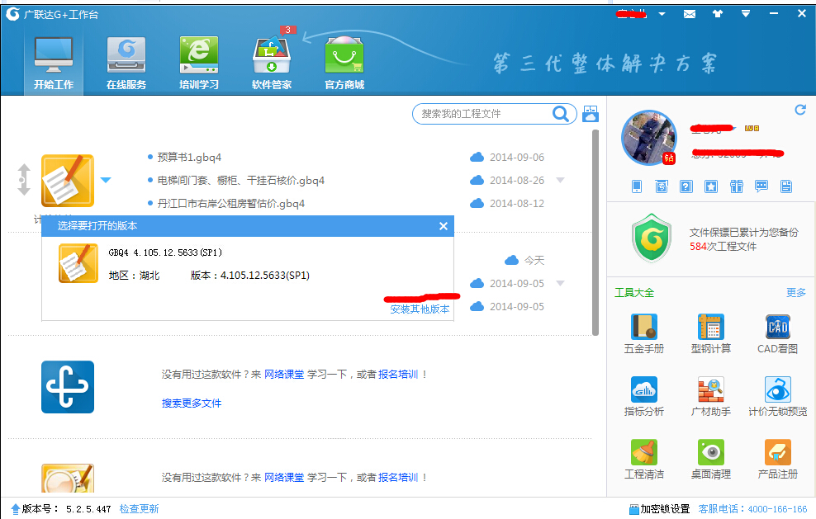This screenshot has height=519, width=816.
Task: Click the second icon in the profile icon row
Action: [662, 186]
